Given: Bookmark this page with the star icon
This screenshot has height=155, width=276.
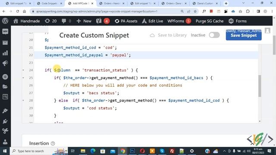Looking at the screenshot, I should (195, 12).
